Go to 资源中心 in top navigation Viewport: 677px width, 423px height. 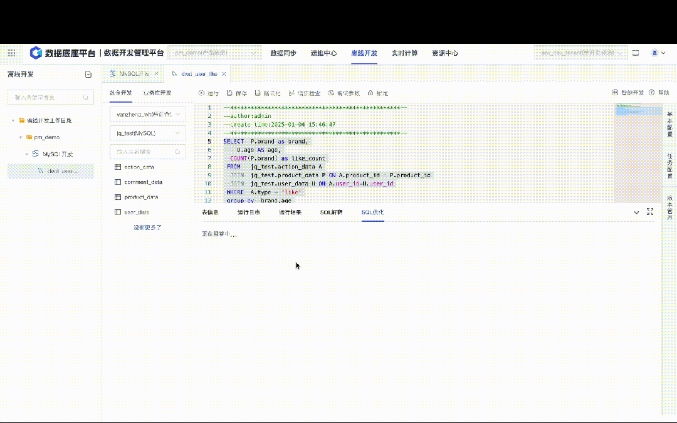(445, 53)
